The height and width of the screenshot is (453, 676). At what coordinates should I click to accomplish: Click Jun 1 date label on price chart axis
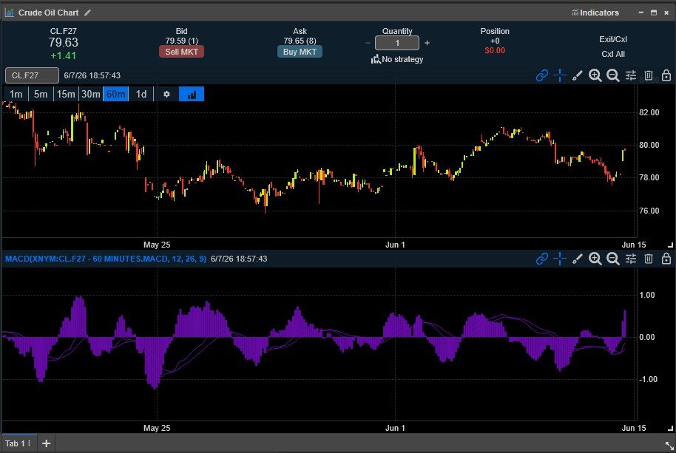coord(395,245)
